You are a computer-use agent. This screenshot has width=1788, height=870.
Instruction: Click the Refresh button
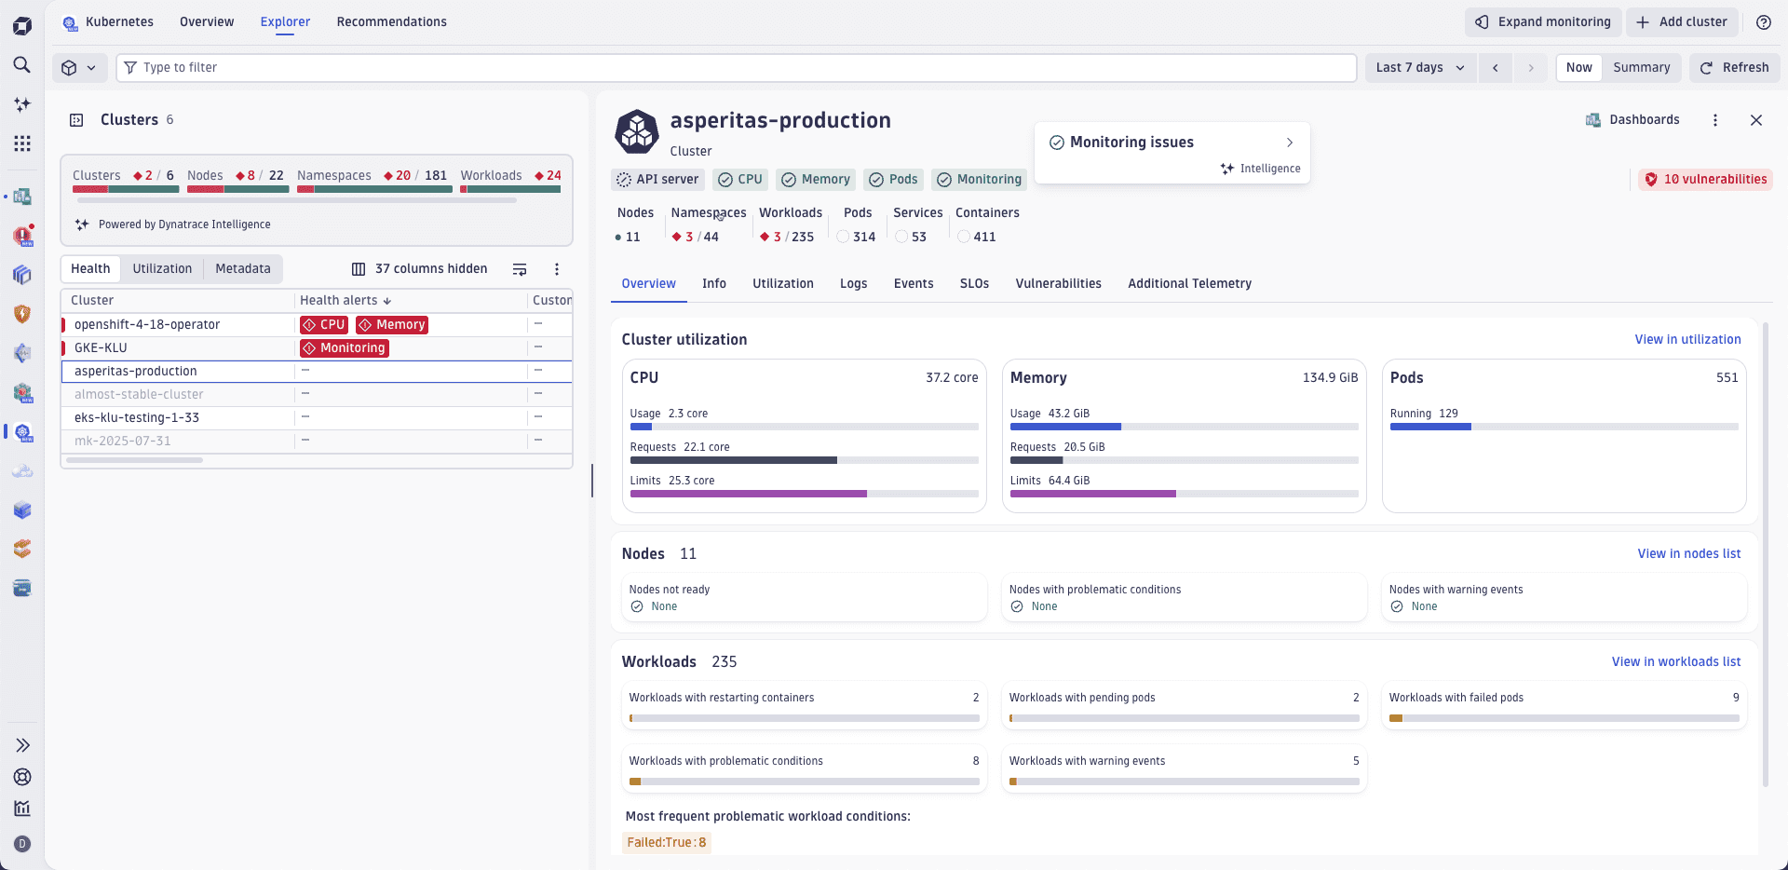[1735, 67]
